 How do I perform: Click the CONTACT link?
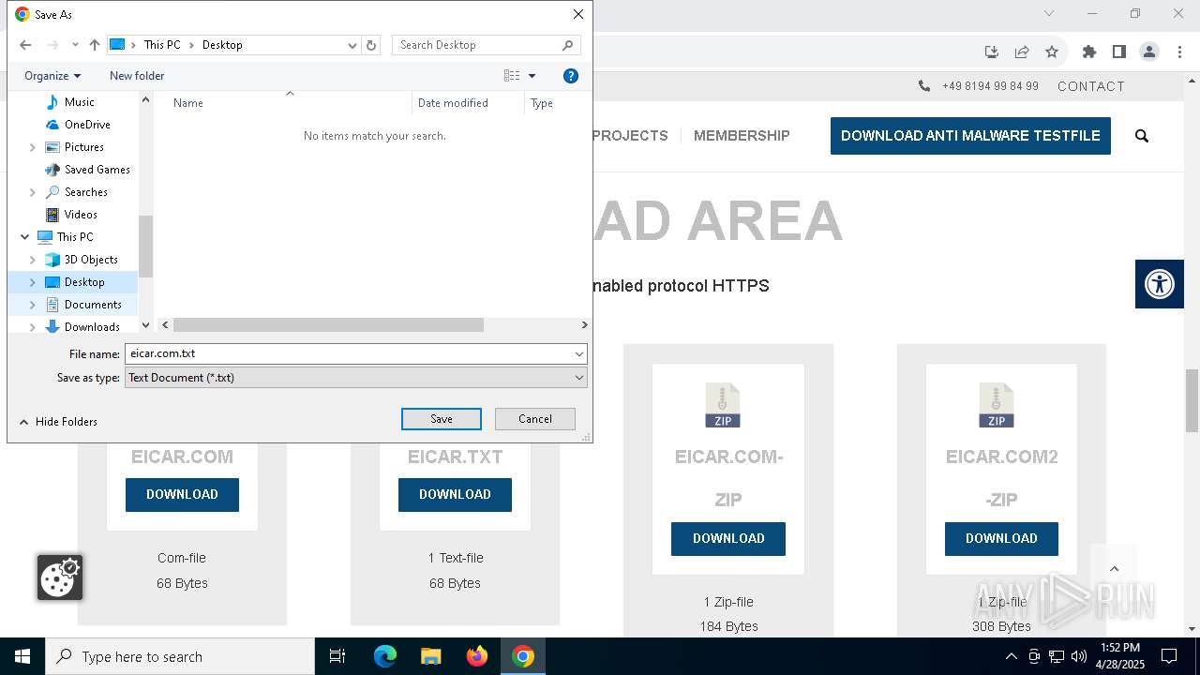click(1091, 86)
